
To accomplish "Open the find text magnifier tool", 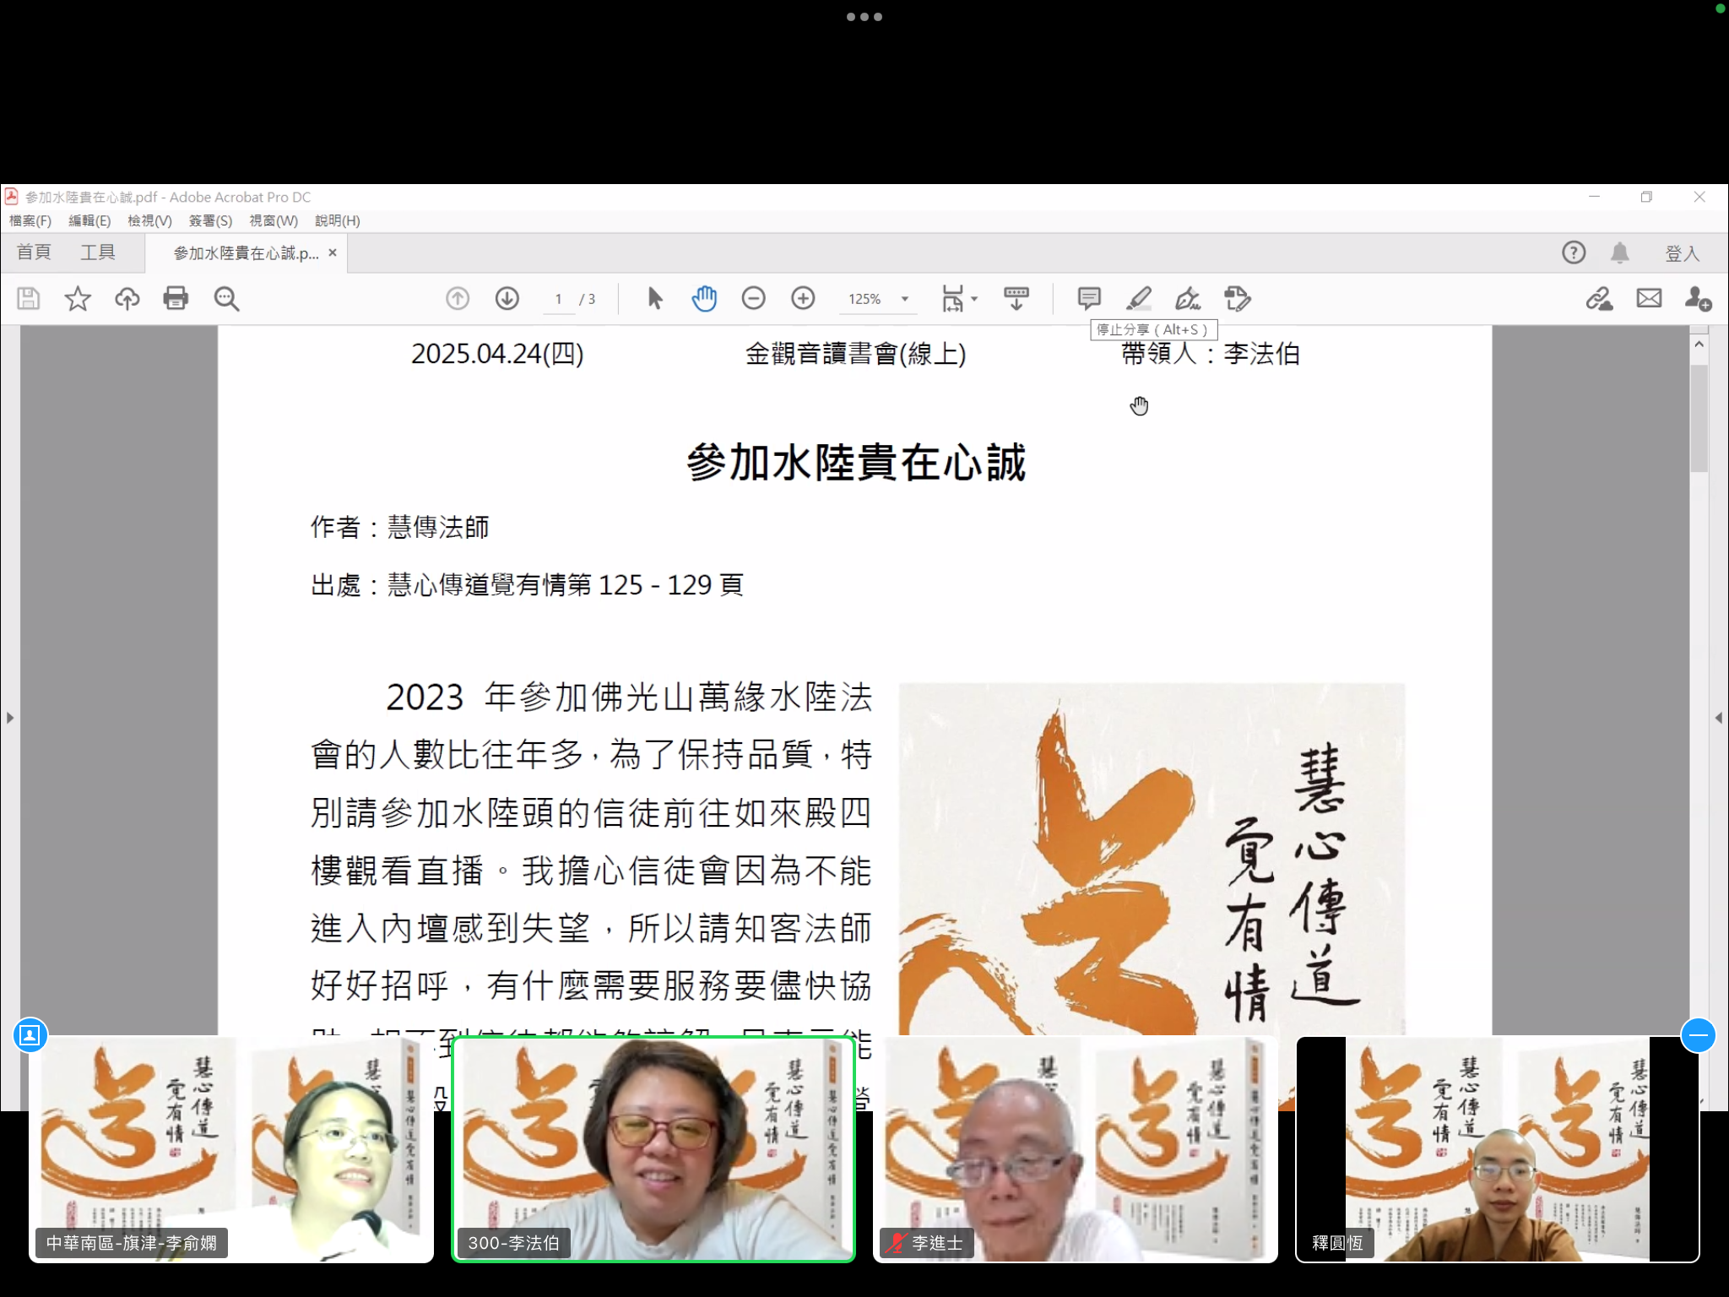I will click(x=226, y=298).
